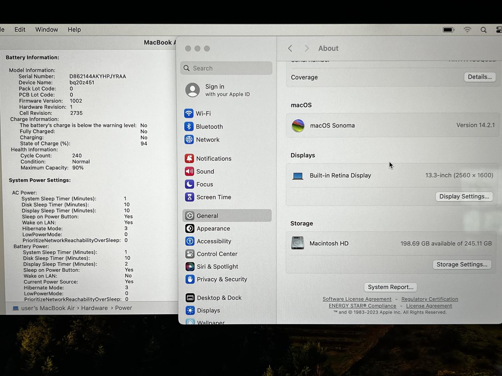
Task: Open the Edit menu
Action: pyautogui.click(x=20, y=30)
